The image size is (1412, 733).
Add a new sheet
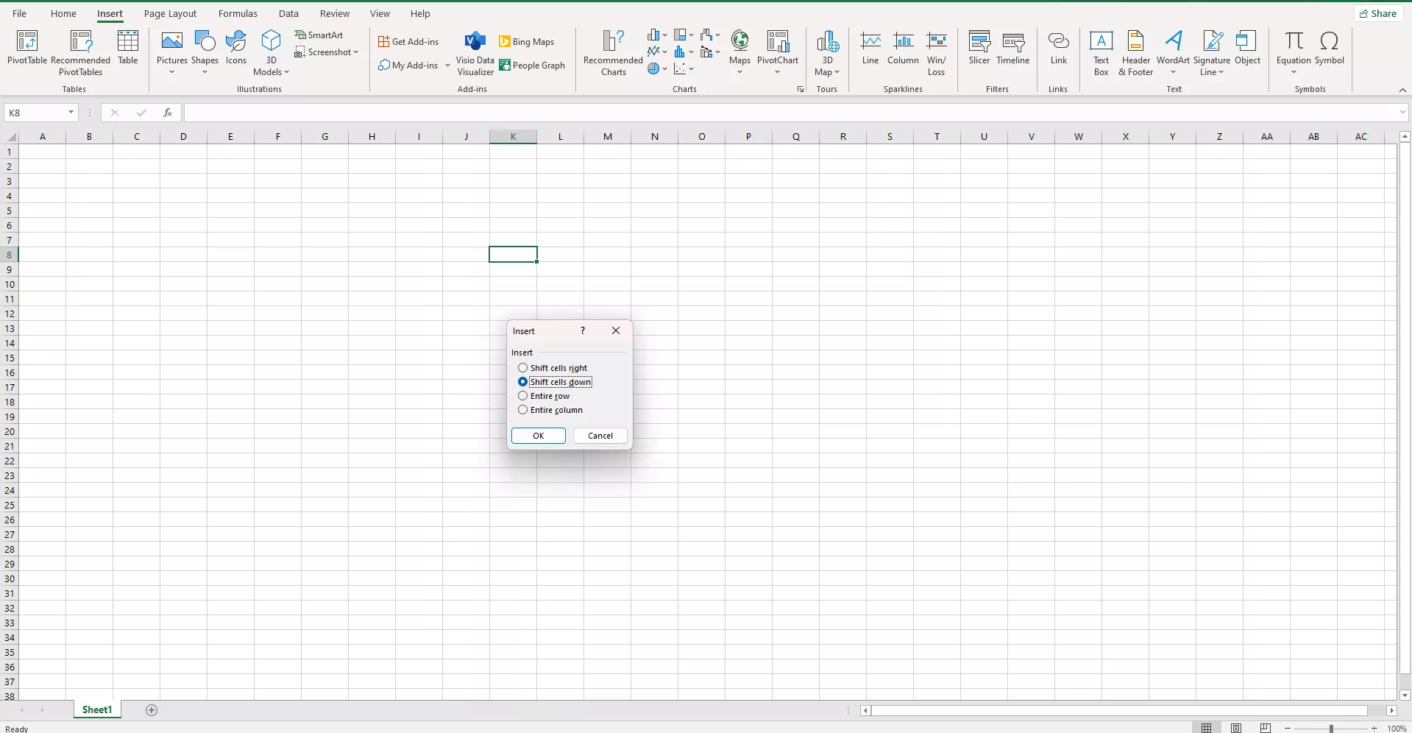(x=152, y=710)
